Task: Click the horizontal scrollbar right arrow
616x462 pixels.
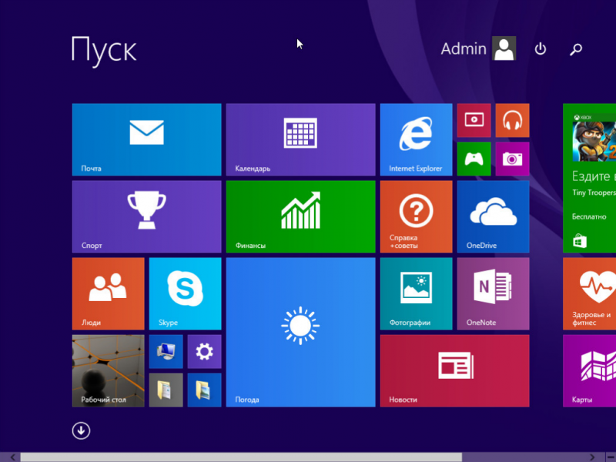Action: 592,457
